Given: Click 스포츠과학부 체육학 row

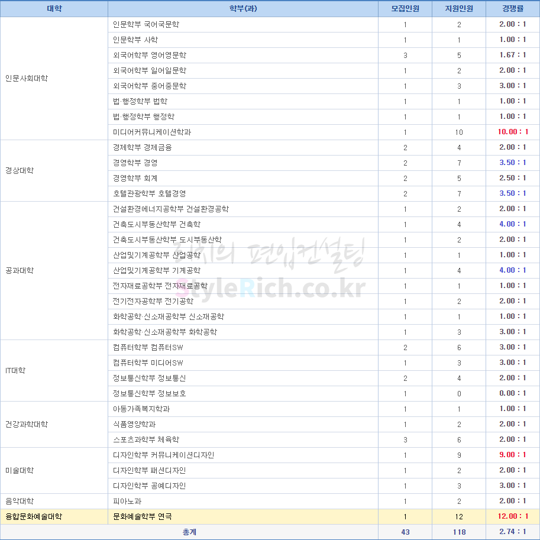Looking at the screenshot, I should click(x=324, y=440).
